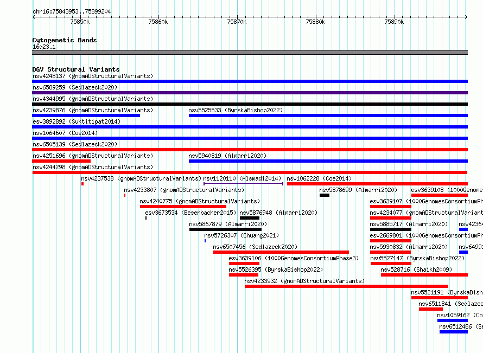The image size is (483, 353).
Task: Click the black nsv5878699 variant bar
Action: click(325, 195)
